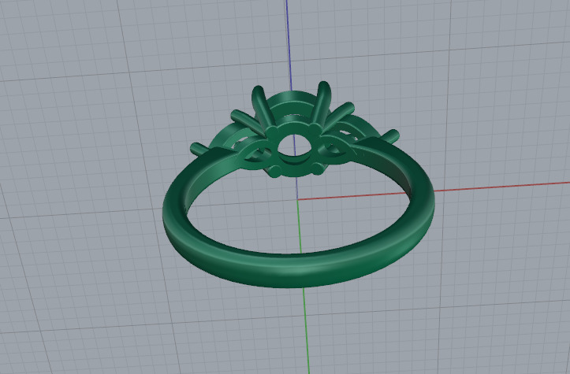Click the center stone setting's round opening
Viewport: 570px width, 374px height.
point(293,146)
